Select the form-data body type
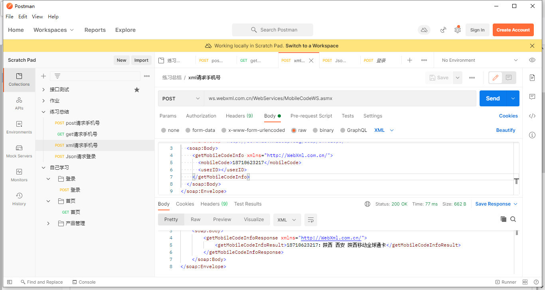This screenshot has height=290, width=545. 188,130
